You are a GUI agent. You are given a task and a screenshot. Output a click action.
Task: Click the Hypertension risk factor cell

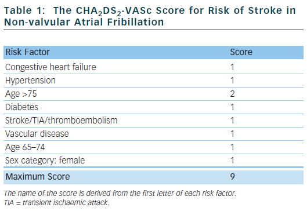(x=30, y=81)
